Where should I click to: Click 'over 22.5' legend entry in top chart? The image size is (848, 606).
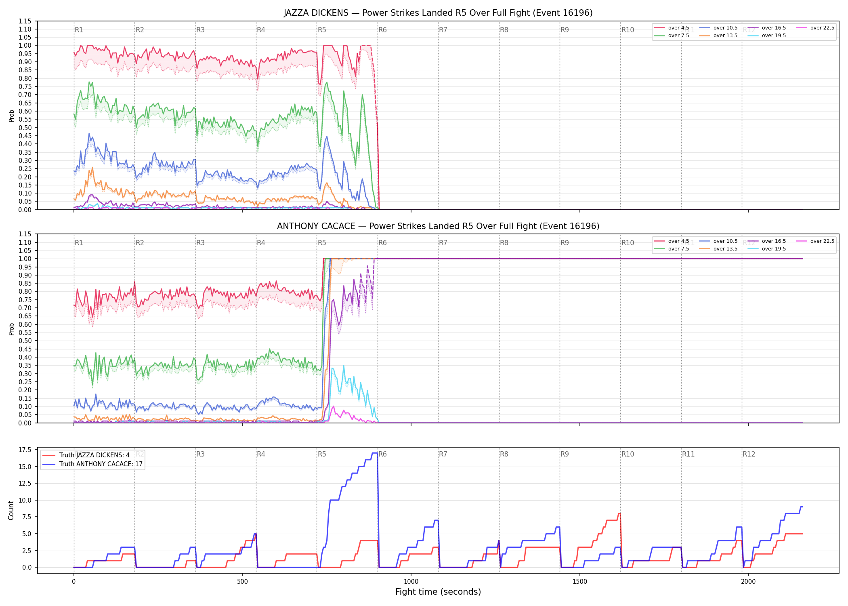click(815, 28)
